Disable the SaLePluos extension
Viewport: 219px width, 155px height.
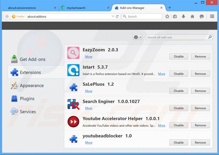(179, 91)
